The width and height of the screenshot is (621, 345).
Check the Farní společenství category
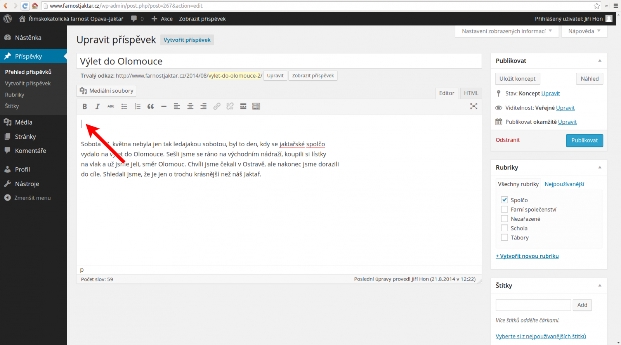tap(505, 209)
